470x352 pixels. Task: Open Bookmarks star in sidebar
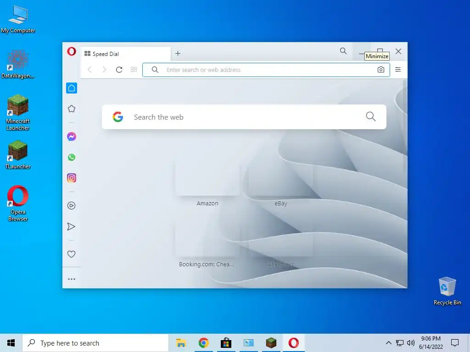tap(71, 109)
